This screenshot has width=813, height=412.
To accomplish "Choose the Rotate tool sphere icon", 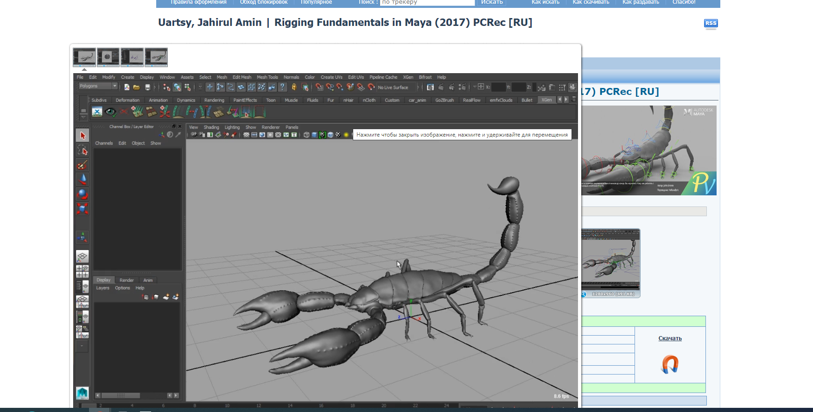I will tap(83, 194).
